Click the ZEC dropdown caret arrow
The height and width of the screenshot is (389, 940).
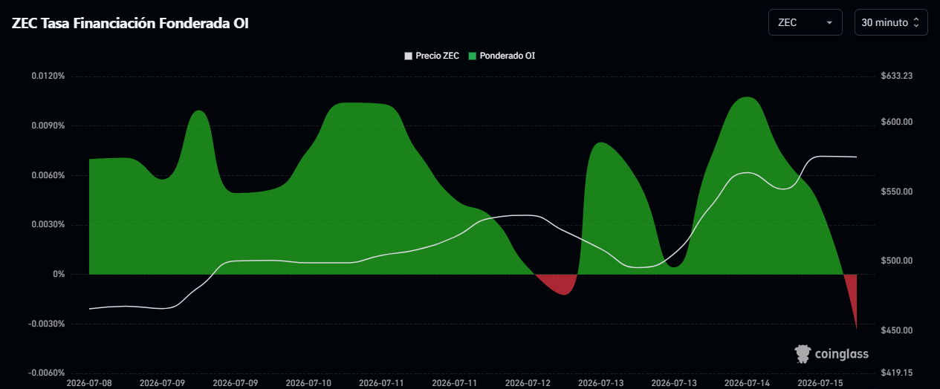click(x=829, y=23)
